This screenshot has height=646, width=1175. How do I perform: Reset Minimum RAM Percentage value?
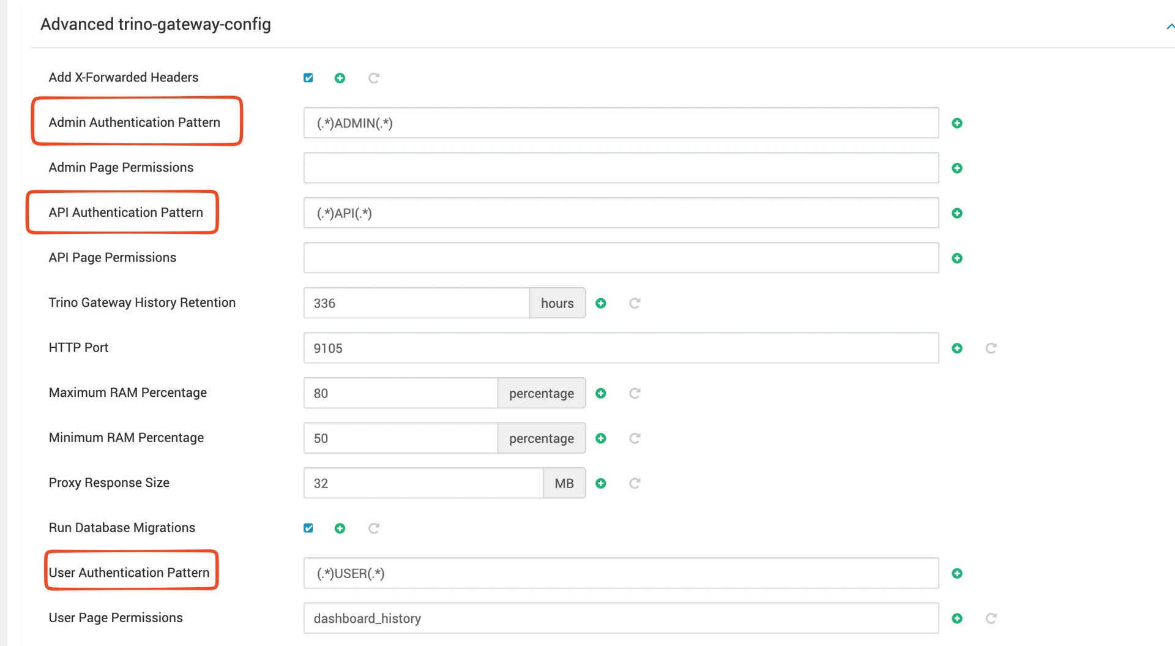[635, 438]
